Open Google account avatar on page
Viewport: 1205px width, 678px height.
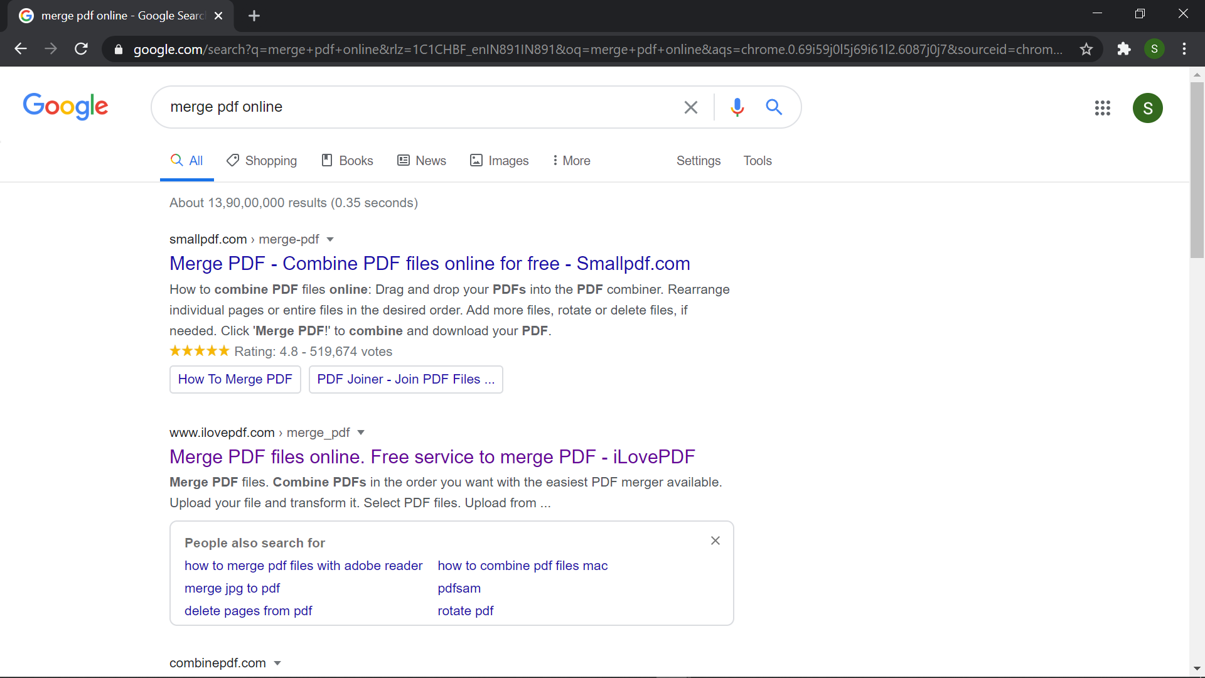(x=1148, y=108)
